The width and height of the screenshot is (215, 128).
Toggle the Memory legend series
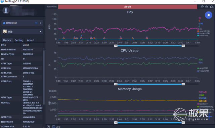point(202,104)
